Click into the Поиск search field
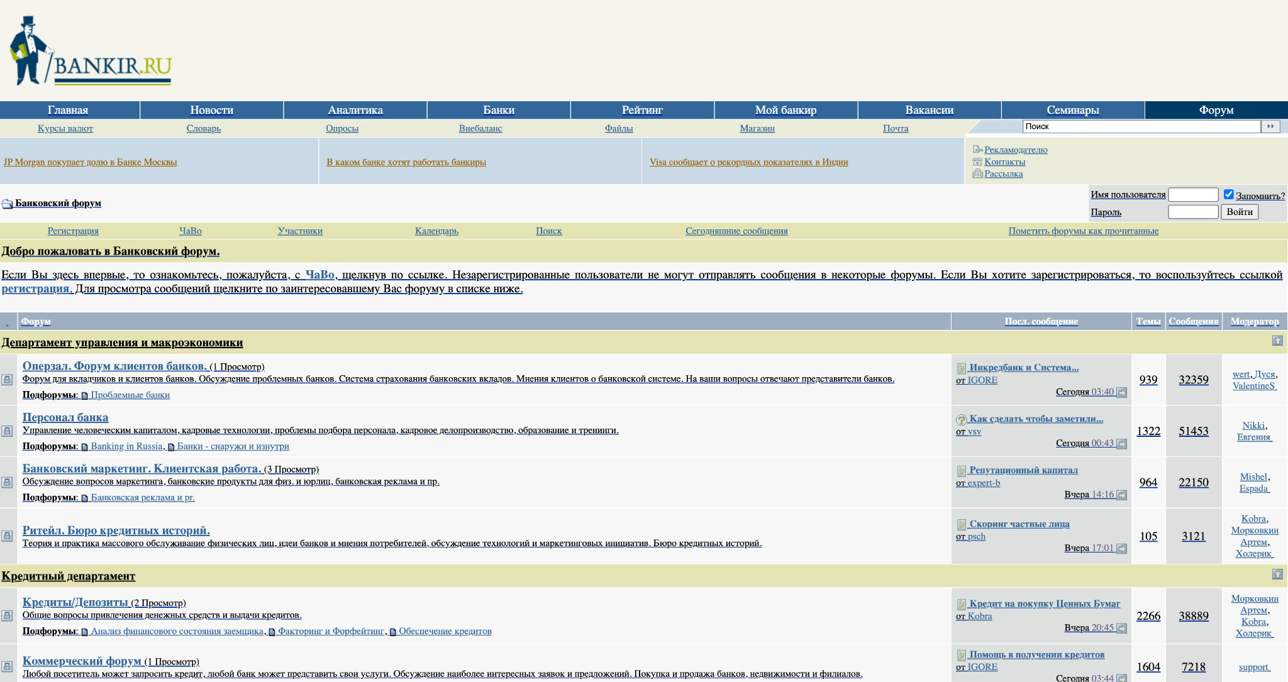The width and height of the screenshot is (1288, 682). click(x=1141, y=126)
